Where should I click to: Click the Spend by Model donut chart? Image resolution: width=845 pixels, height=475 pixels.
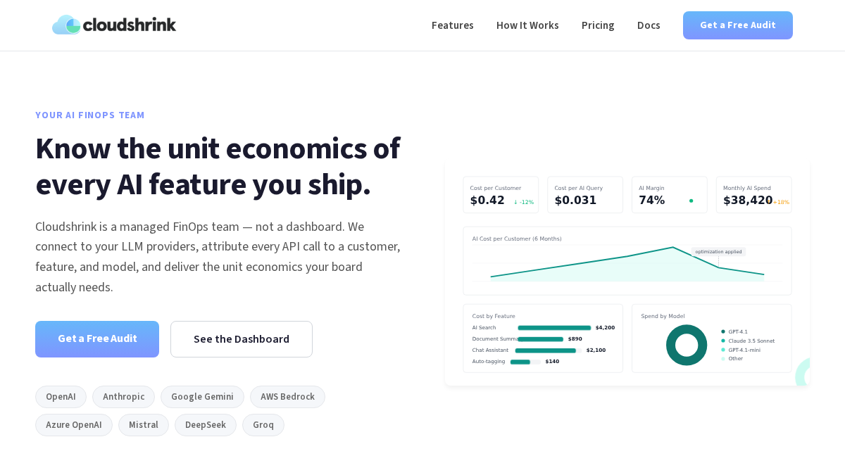[x=687, y=345]
